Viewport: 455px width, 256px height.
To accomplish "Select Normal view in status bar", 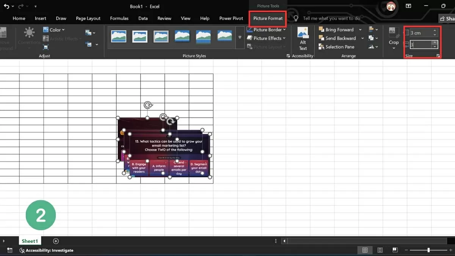I will pyautogui.click(x=365, y=250).
